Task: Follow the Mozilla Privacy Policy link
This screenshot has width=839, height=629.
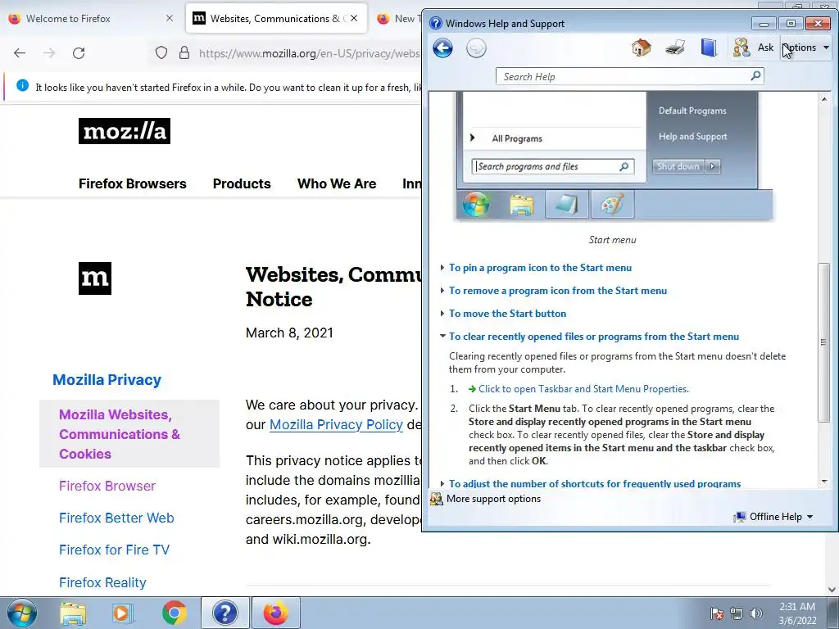Action: [x=336, y=425]
